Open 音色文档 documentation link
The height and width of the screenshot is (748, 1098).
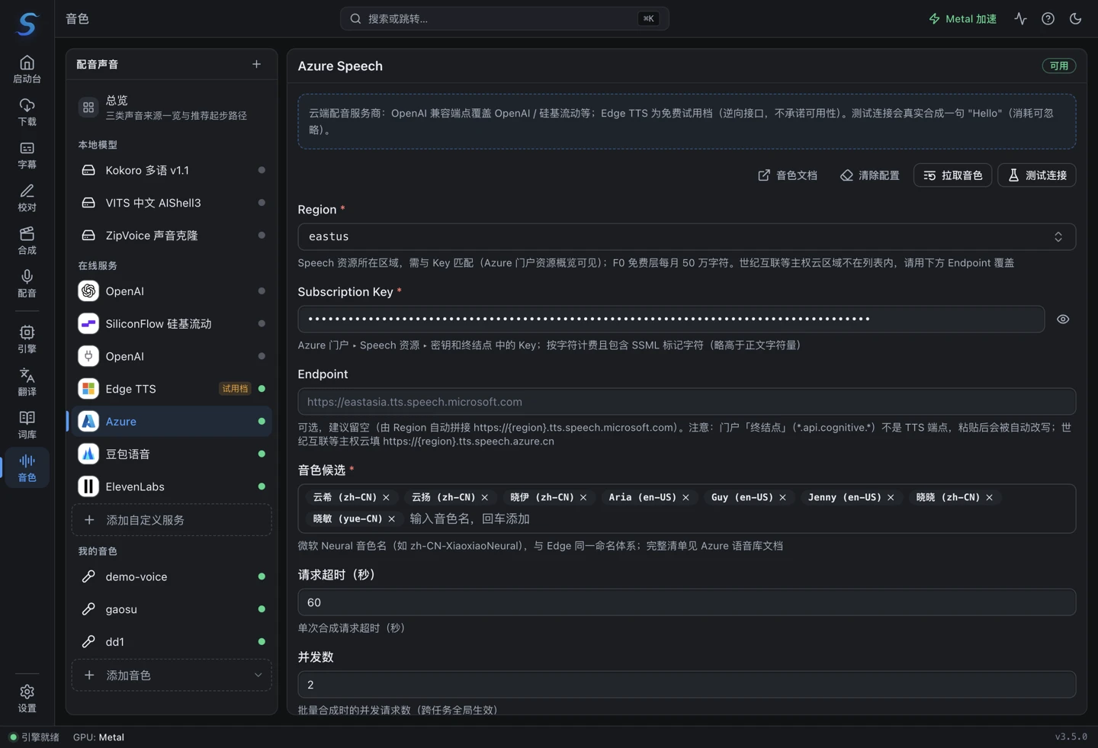788,175
